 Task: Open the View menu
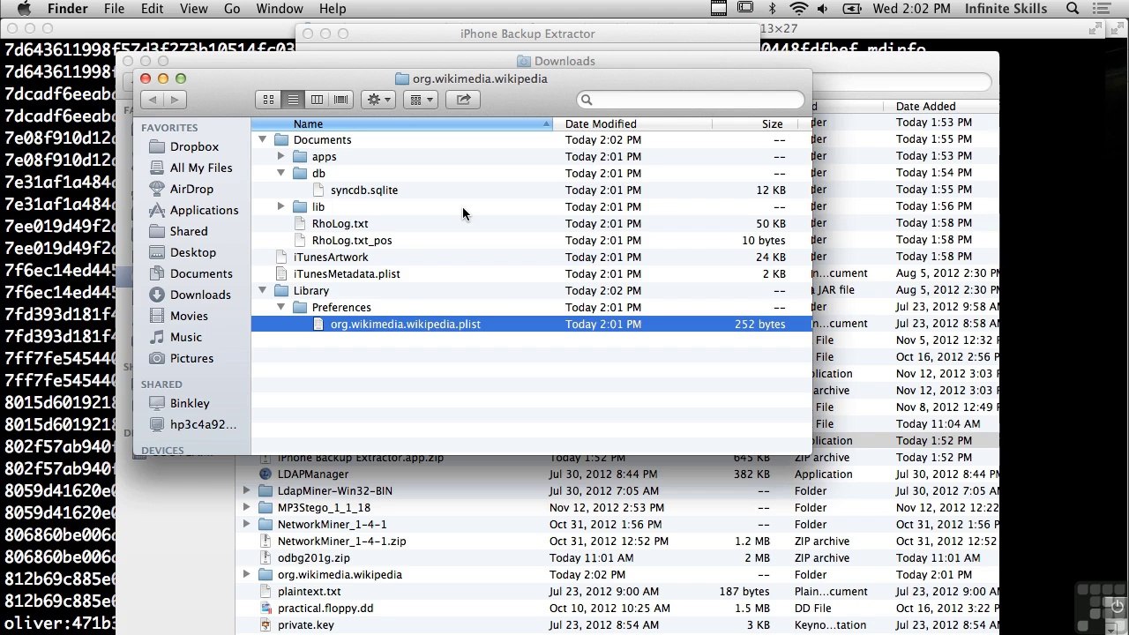pos(193,9)
